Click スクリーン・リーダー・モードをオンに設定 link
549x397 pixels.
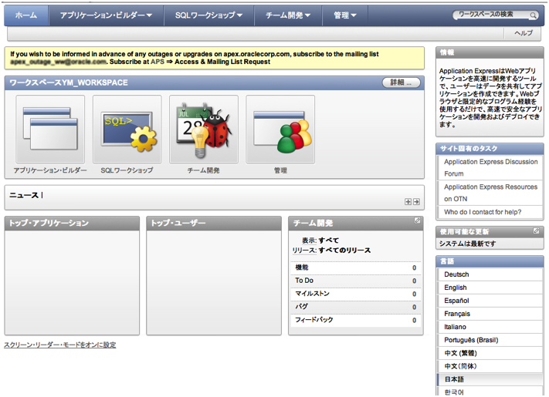[x=60, y=345]
